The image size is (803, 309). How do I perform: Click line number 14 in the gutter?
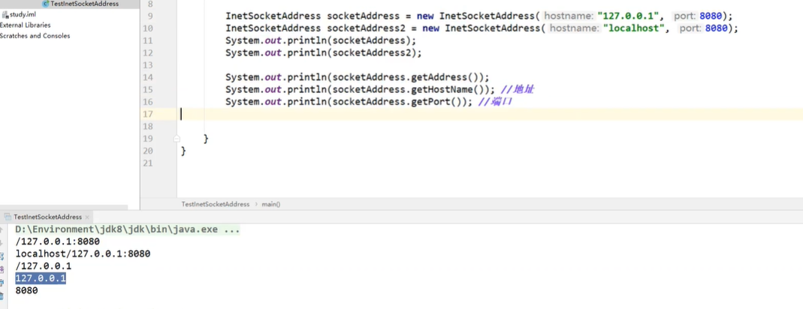point(147,77)
